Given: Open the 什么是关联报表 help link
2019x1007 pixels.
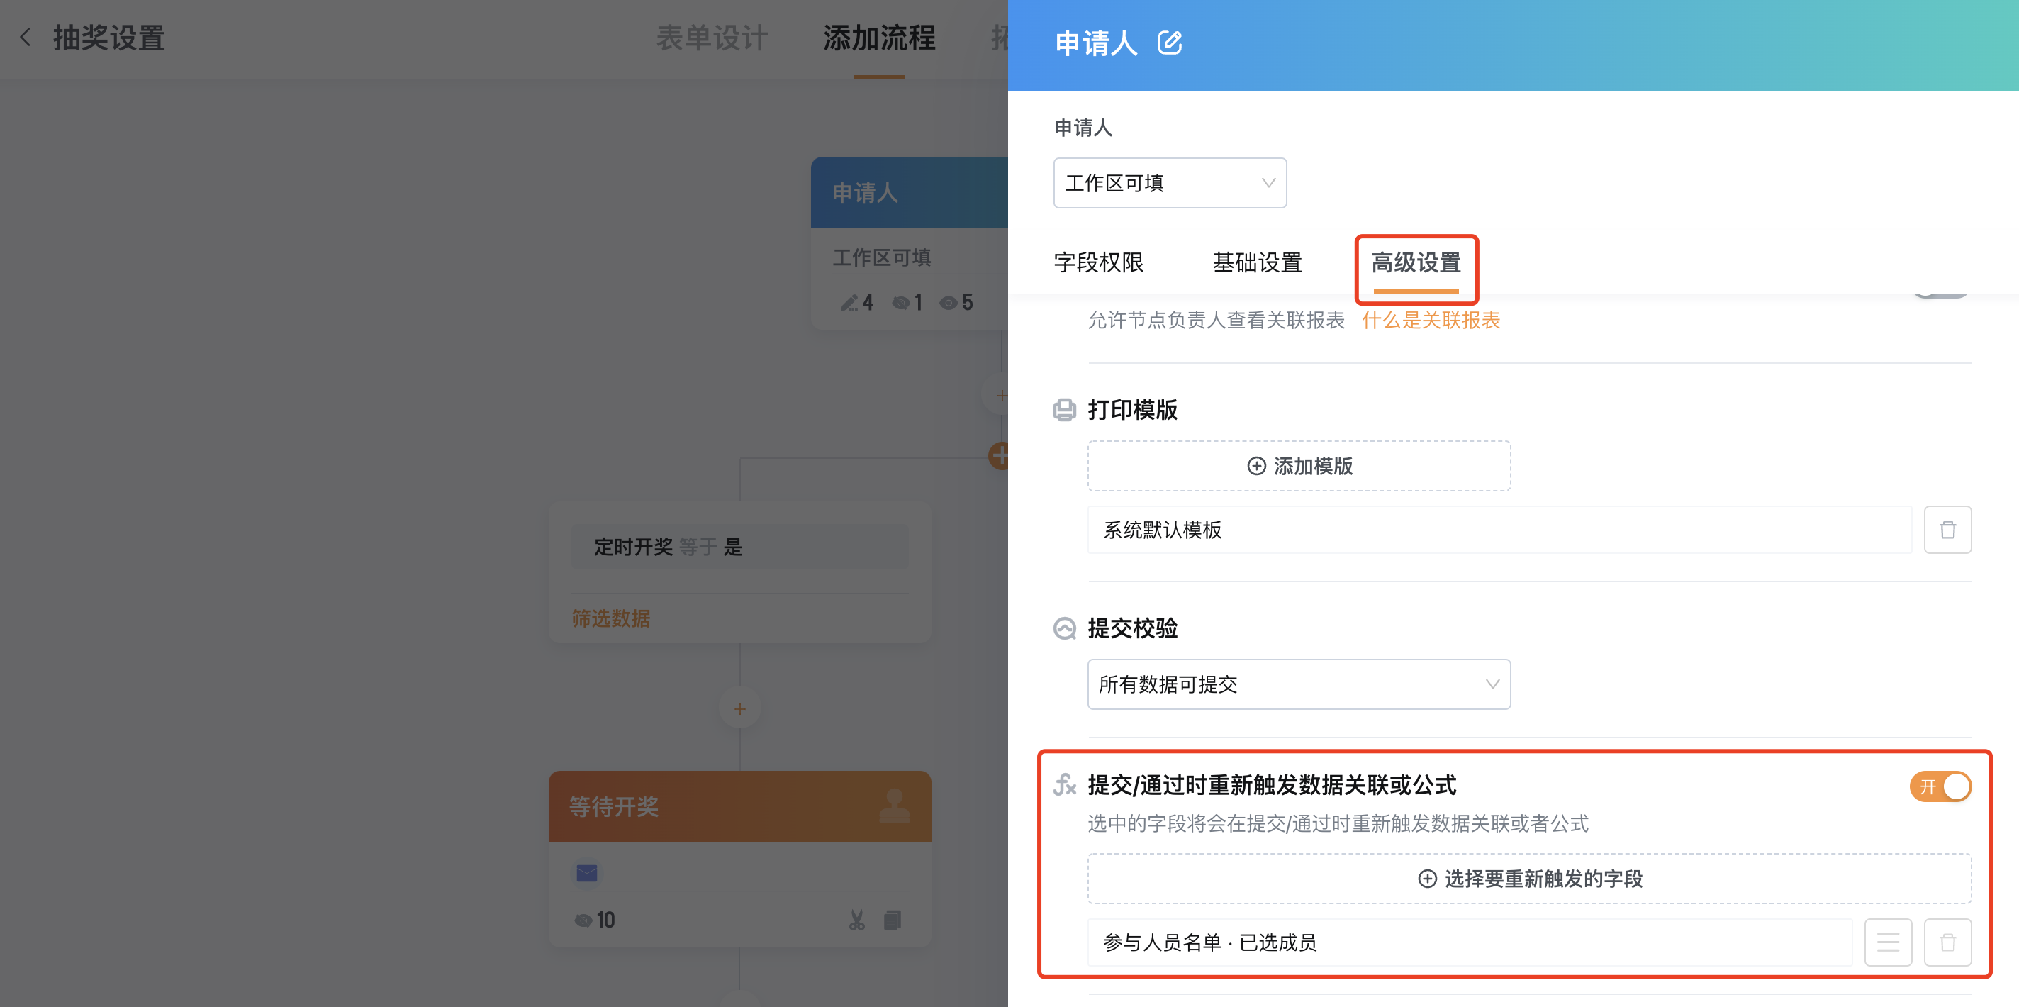Looking at the screenshot, I should click(1431, 320).
